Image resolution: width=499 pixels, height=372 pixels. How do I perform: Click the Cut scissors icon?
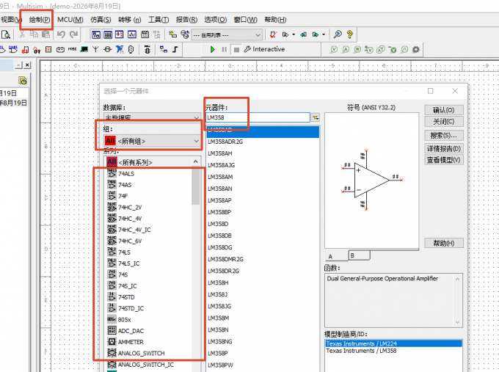pos(22,34)
